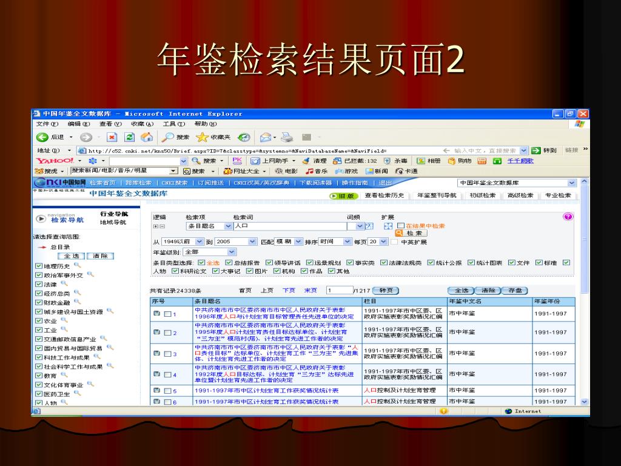Open the 工具 menu
The height and width of the screenshot is (466, 621).
pos(174,124)
